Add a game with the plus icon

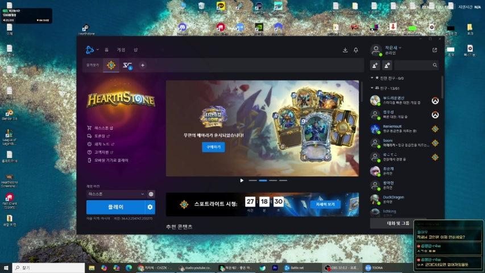[143, 65]
